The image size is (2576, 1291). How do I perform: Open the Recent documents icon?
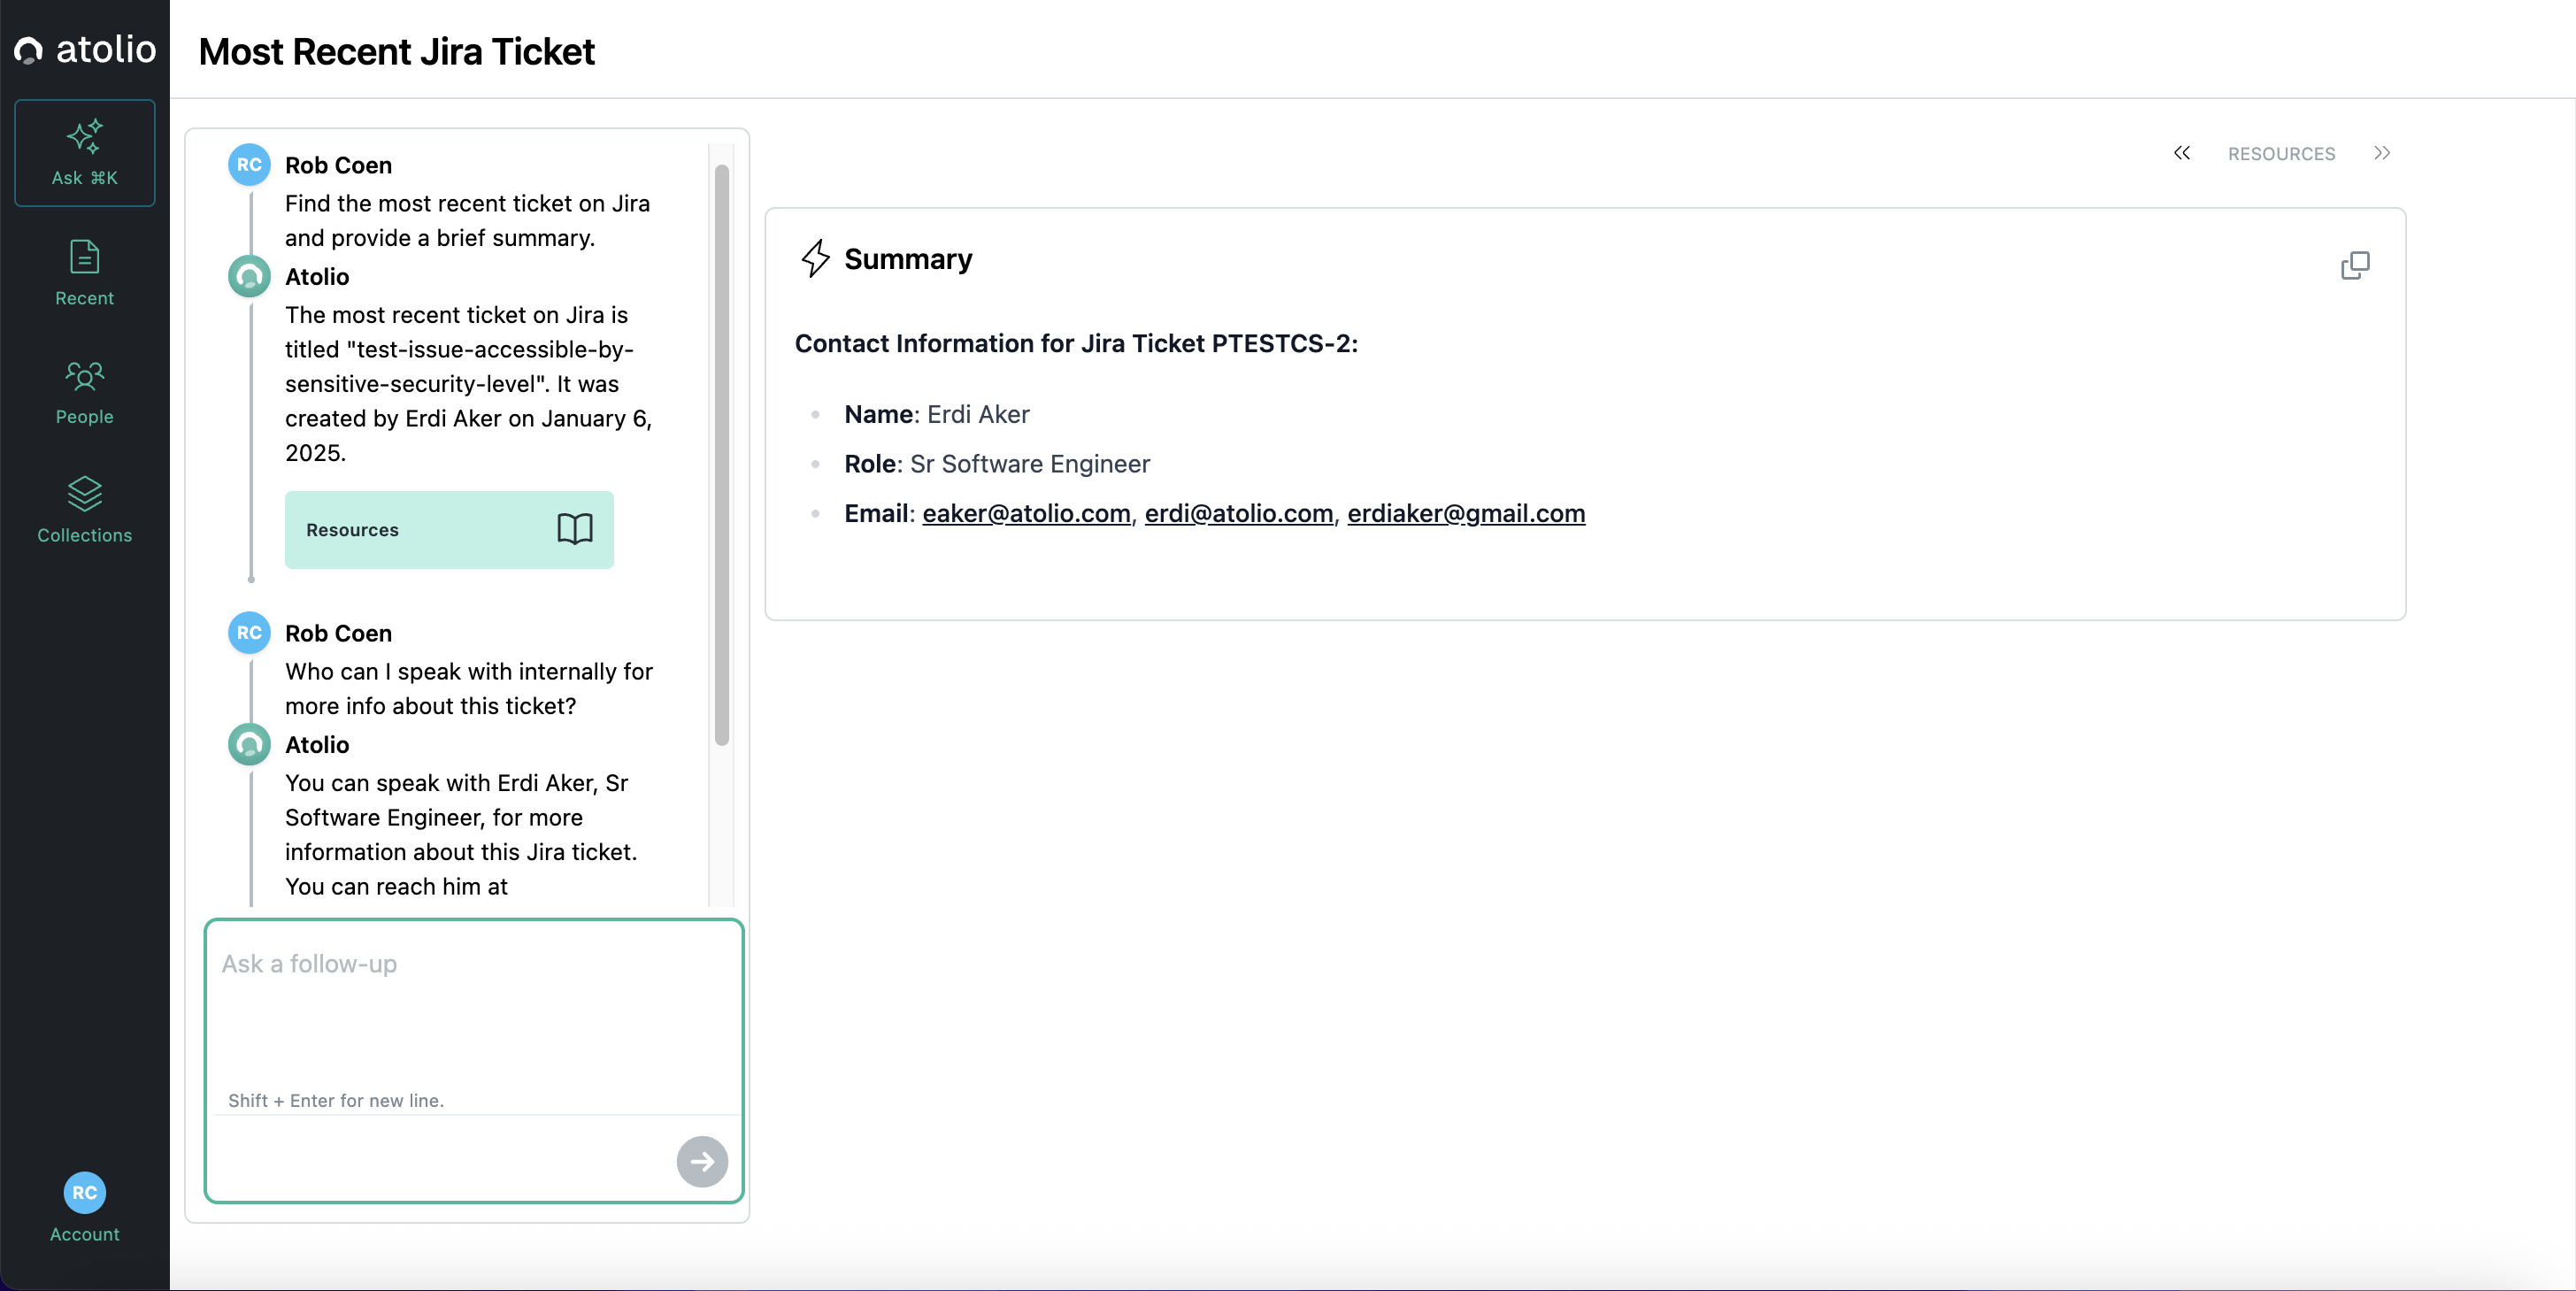pyautogui.click(x=84, y=257)
